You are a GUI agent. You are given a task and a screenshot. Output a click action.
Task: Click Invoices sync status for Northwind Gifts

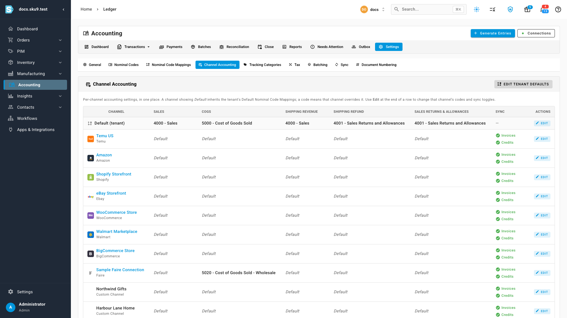(506, 289)
